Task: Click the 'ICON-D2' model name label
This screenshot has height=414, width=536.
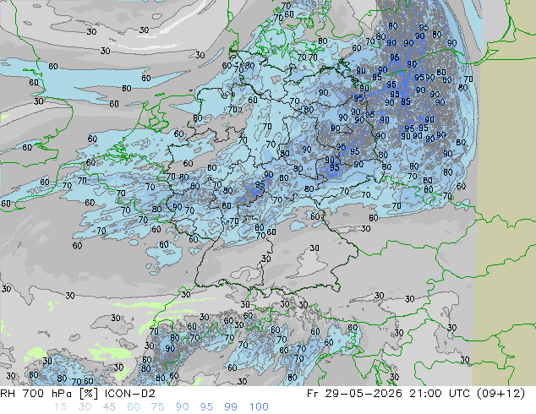Action: pos(130,394)
